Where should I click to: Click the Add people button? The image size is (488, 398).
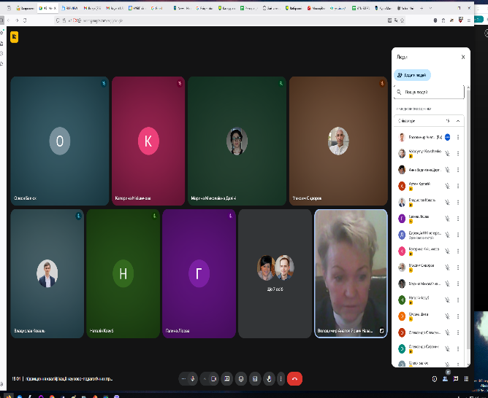coord(412,75)
